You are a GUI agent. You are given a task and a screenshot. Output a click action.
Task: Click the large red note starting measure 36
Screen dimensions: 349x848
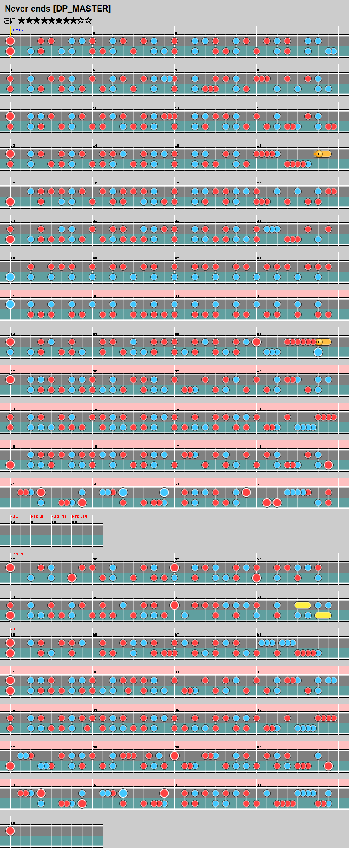tap(257, 342)
